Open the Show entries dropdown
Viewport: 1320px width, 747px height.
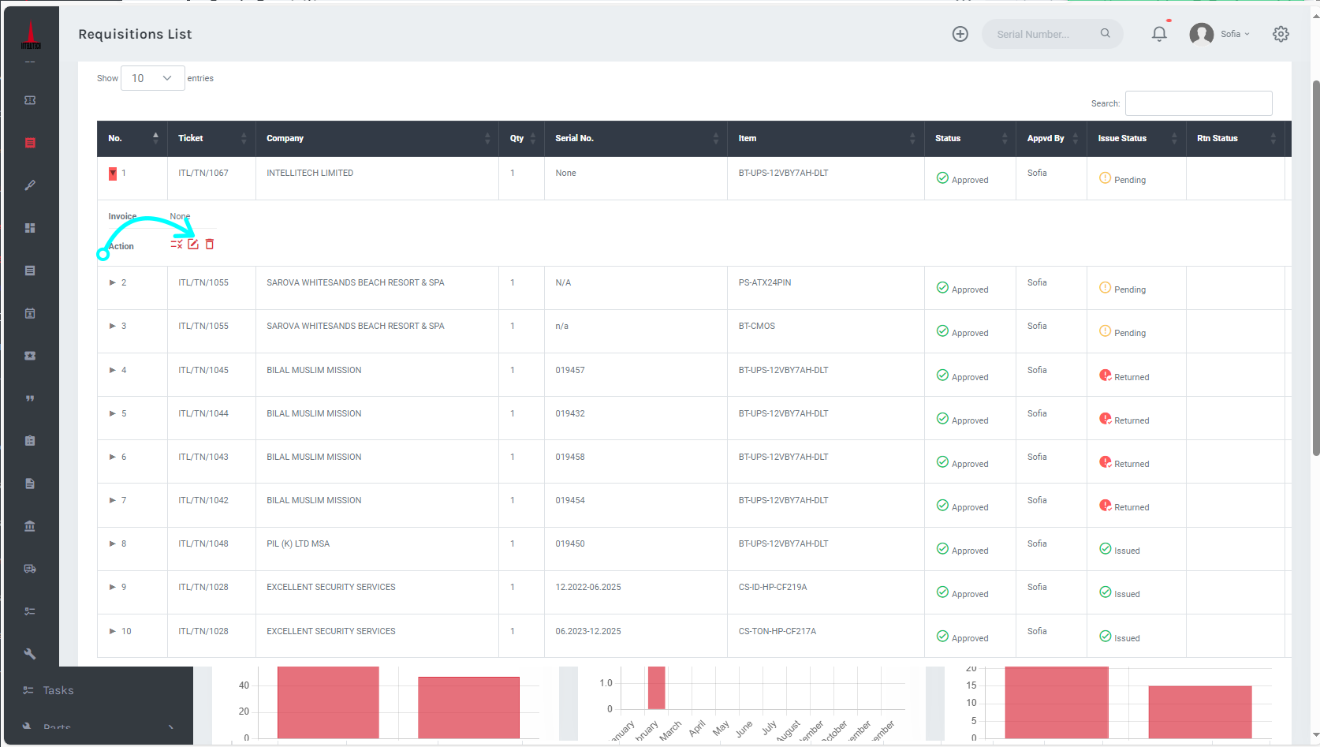[x=153, y=78]
